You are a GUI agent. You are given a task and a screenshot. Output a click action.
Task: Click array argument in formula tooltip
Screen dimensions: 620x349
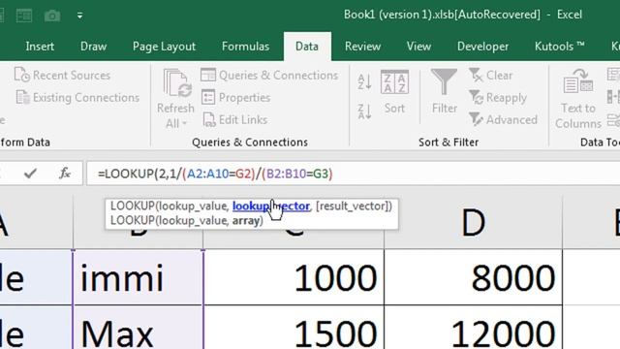pyautogui.click(x=245, y=221)
